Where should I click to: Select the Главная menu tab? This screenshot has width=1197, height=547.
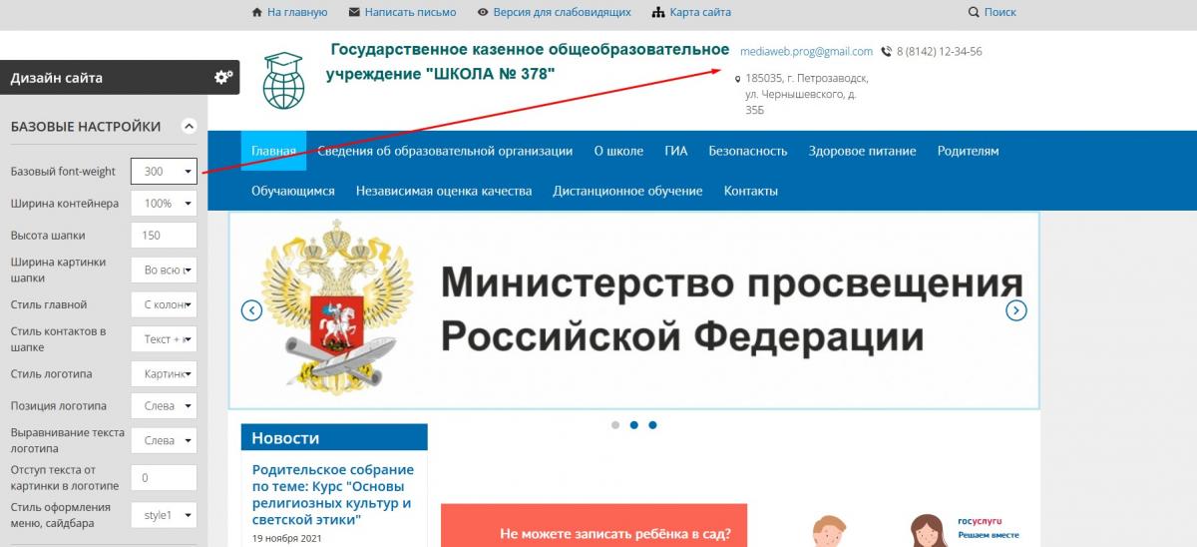pyautogui.click(x=273, y=151)
